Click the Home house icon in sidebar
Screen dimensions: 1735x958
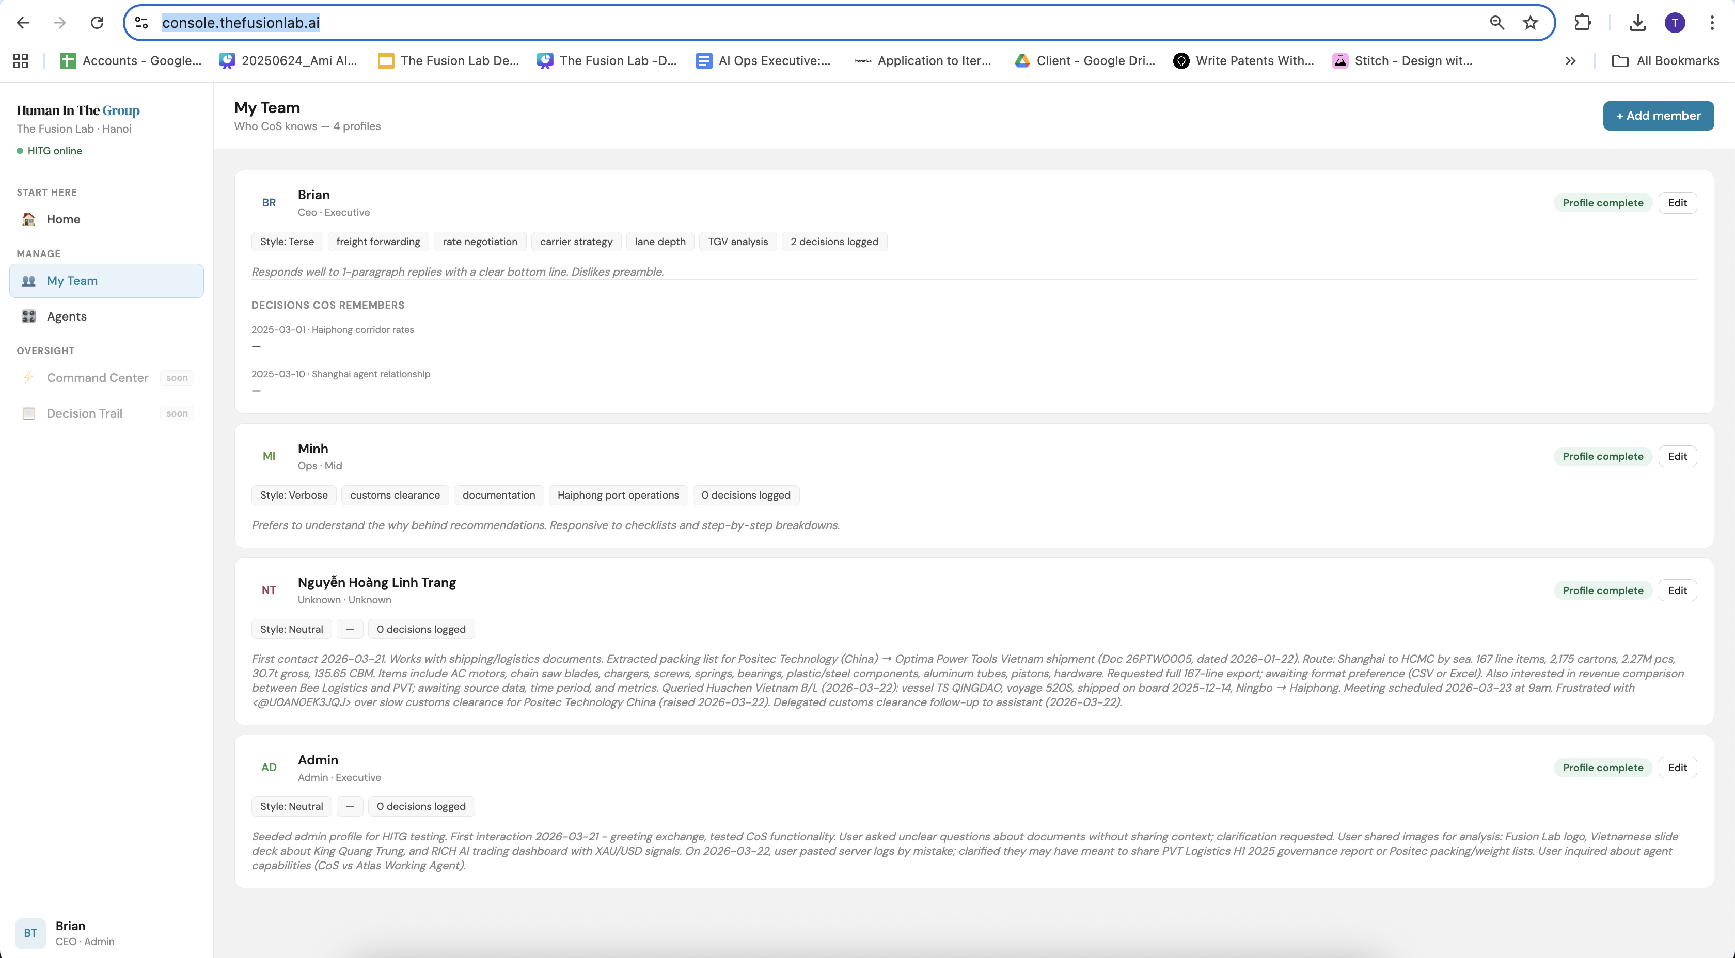28,219
